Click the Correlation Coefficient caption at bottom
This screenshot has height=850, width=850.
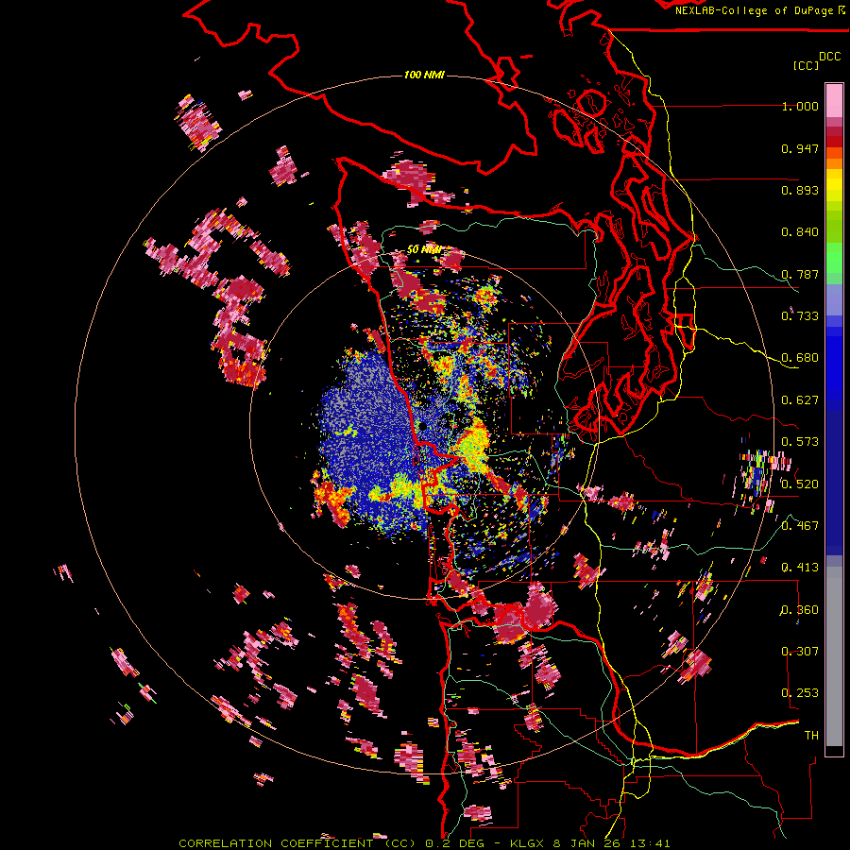coord(424,843)
